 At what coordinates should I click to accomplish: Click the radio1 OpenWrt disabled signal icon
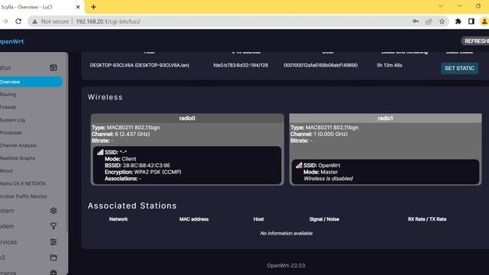click(299, 165)
